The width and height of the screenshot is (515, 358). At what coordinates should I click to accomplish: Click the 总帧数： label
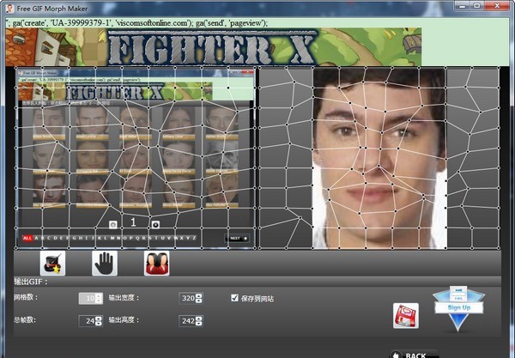pos(25,320)
